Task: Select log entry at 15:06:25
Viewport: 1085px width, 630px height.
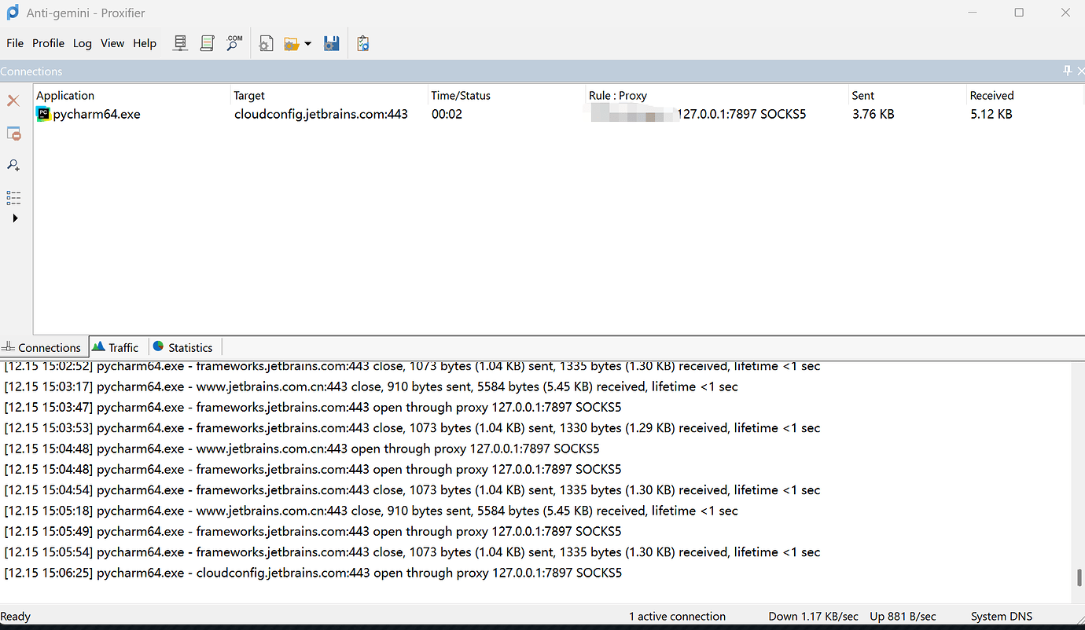Action: click(x=313, y=573)
